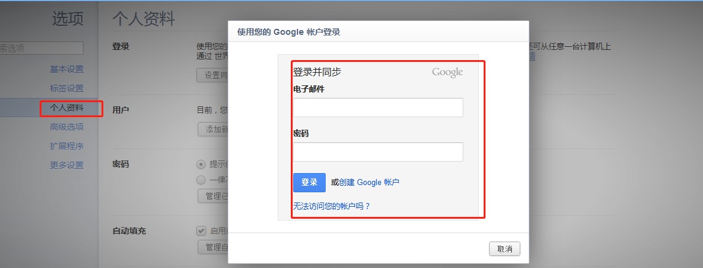This screenshot has height=268, width=703.
Task: Click the 无法访问您的帐户吗？ link
Action: click(332, 206)
